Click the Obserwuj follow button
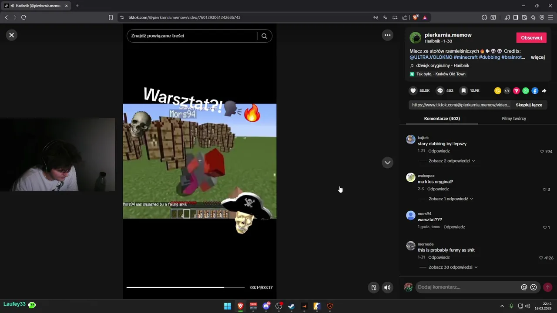The image size is (557, 313). (531, 38)
